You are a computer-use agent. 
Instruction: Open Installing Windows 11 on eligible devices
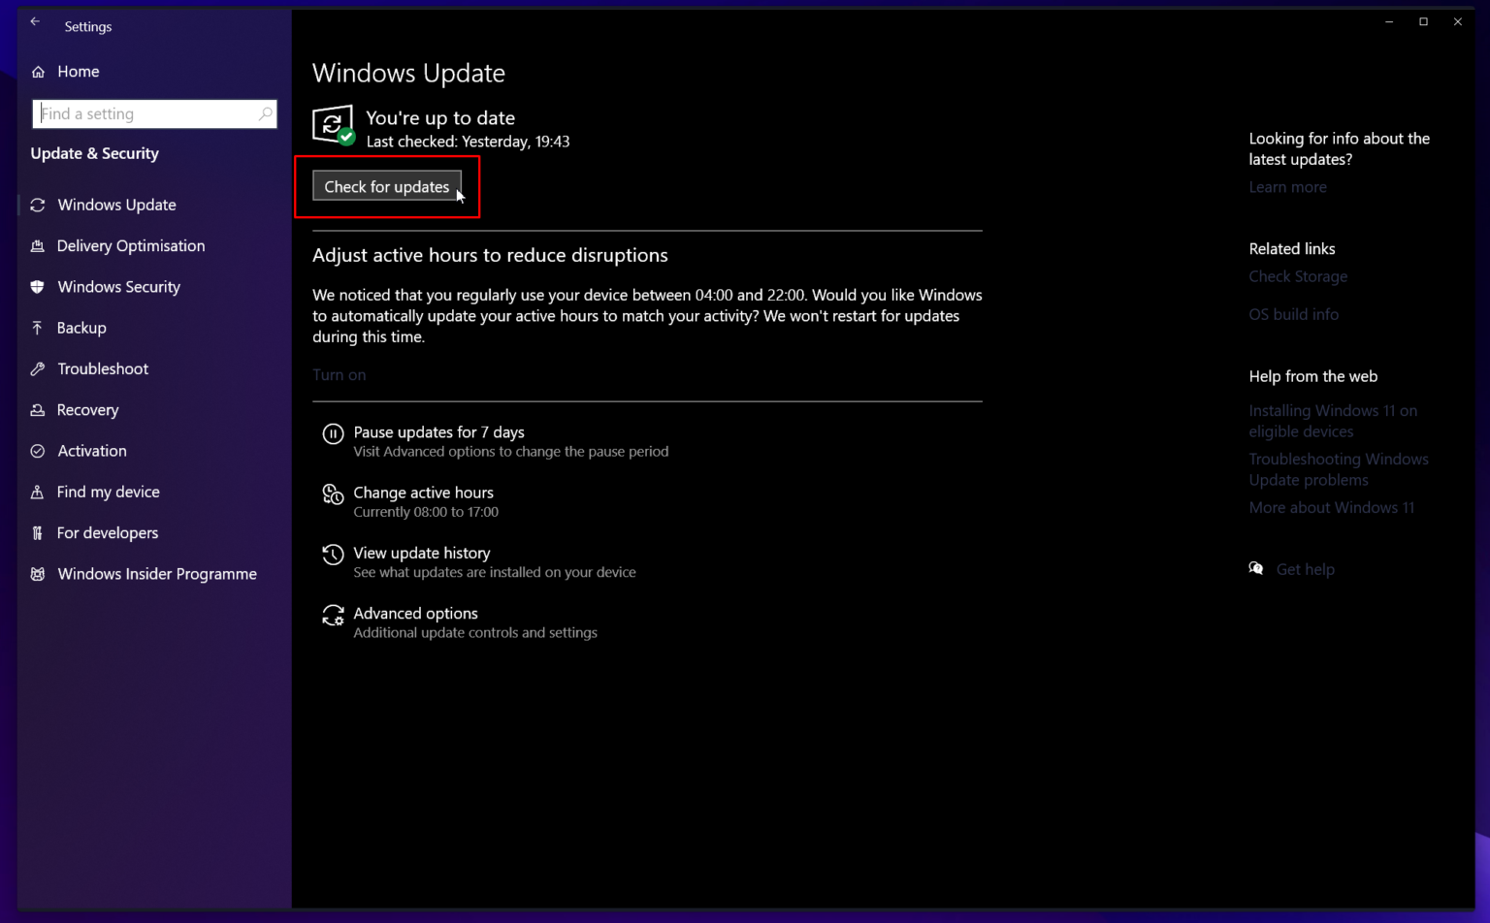coord(1333,421)
